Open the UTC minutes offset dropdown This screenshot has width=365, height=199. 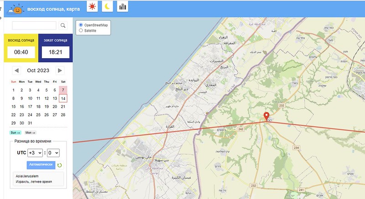(x=53, y=153)
